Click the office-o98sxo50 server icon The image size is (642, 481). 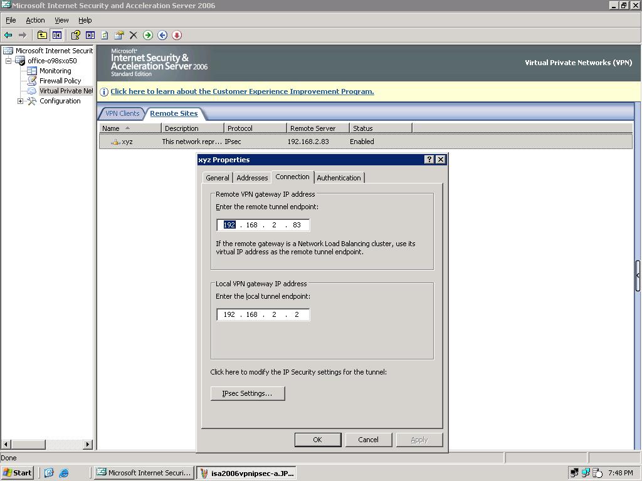(20, 61)
